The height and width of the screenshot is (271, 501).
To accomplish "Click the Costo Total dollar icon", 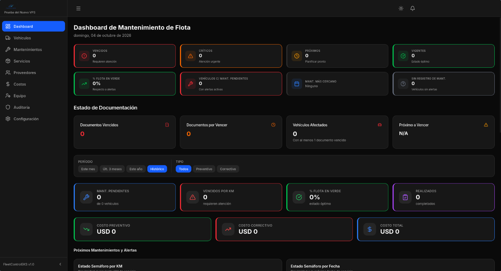I will click(x=369, y=229).
